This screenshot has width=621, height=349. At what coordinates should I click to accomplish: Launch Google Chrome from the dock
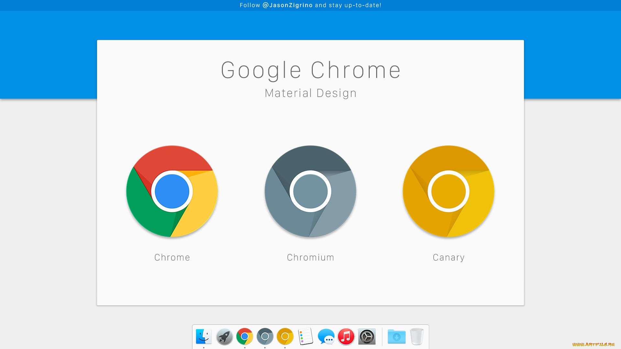coord(245,336)
